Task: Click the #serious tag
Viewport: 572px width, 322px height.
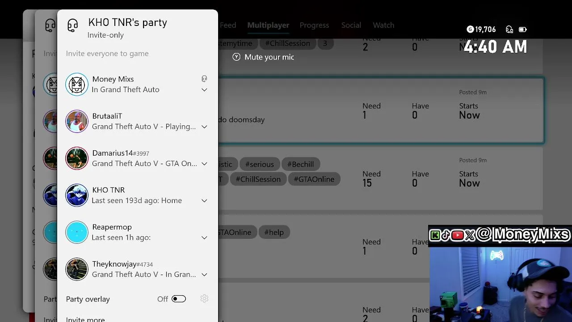Action: (x=260, y=164)
